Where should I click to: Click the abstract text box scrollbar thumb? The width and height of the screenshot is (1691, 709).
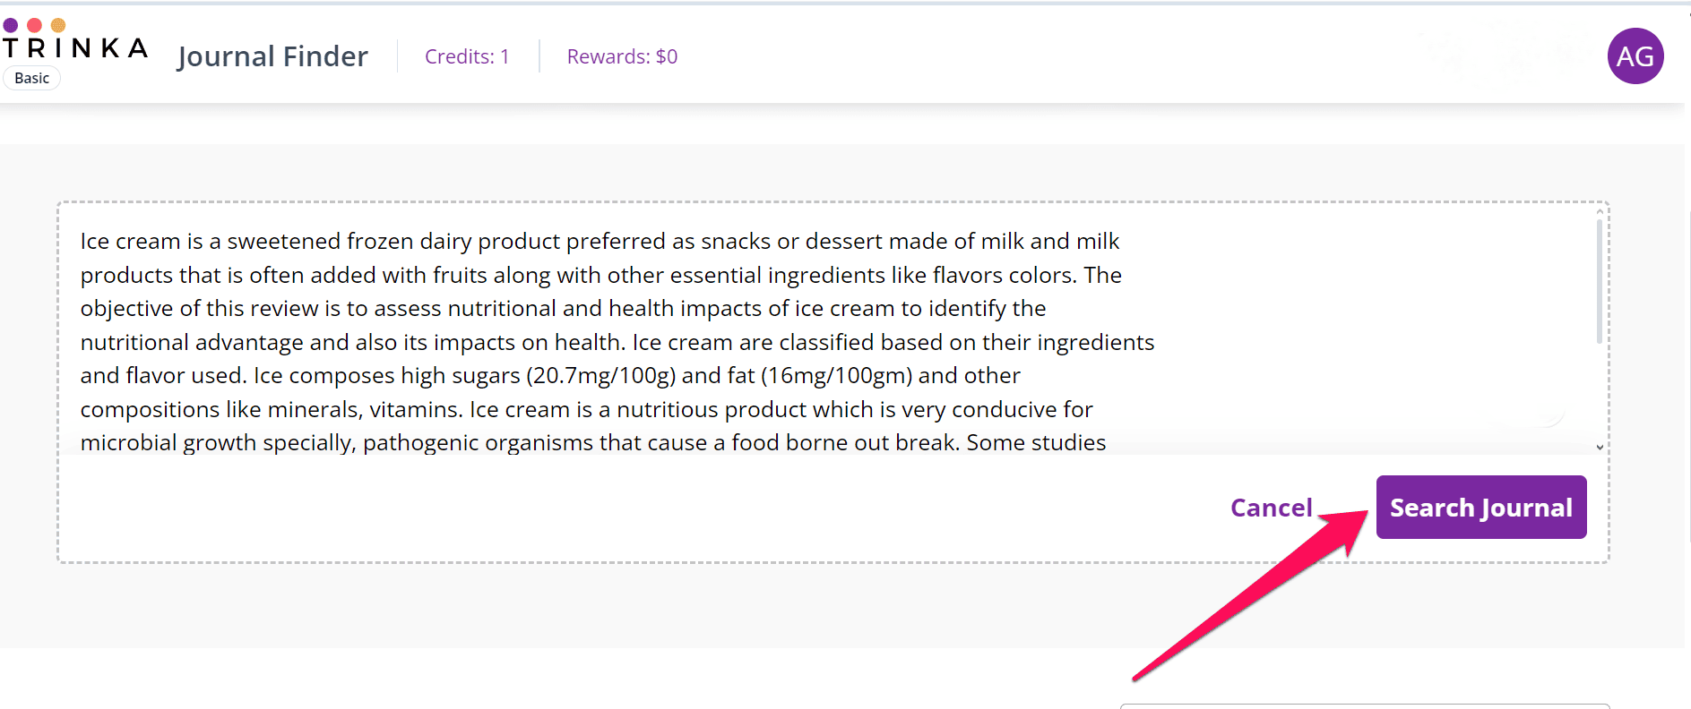(1600, 282)
